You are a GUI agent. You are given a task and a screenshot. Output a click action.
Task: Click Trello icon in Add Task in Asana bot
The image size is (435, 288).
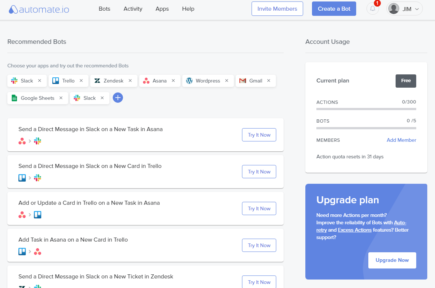point(22,252)
